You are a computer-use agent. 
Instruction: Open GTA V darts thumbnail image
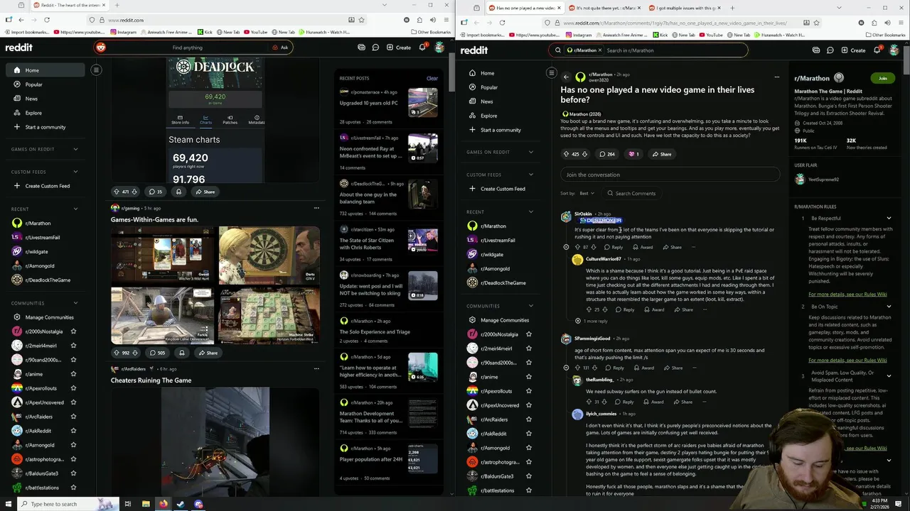[269, 255]
